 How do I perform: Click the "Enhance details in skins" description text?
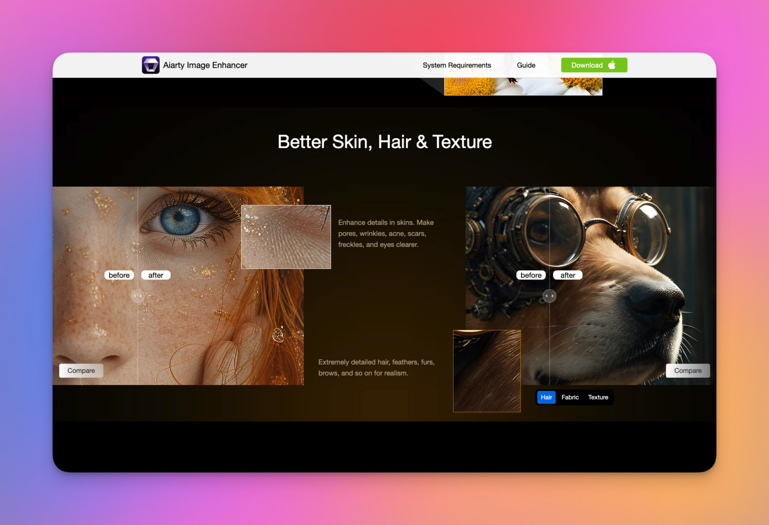coord(386,233)
